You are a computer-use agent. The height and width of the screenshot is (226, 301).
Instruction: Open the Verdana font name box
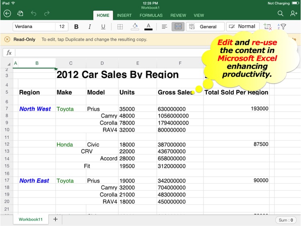click(34, 26)
